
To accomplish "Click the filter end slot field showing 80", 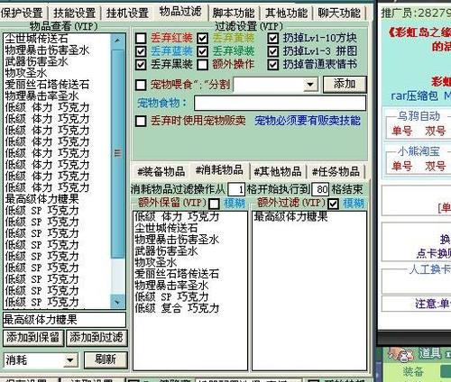I will point(320,189).
